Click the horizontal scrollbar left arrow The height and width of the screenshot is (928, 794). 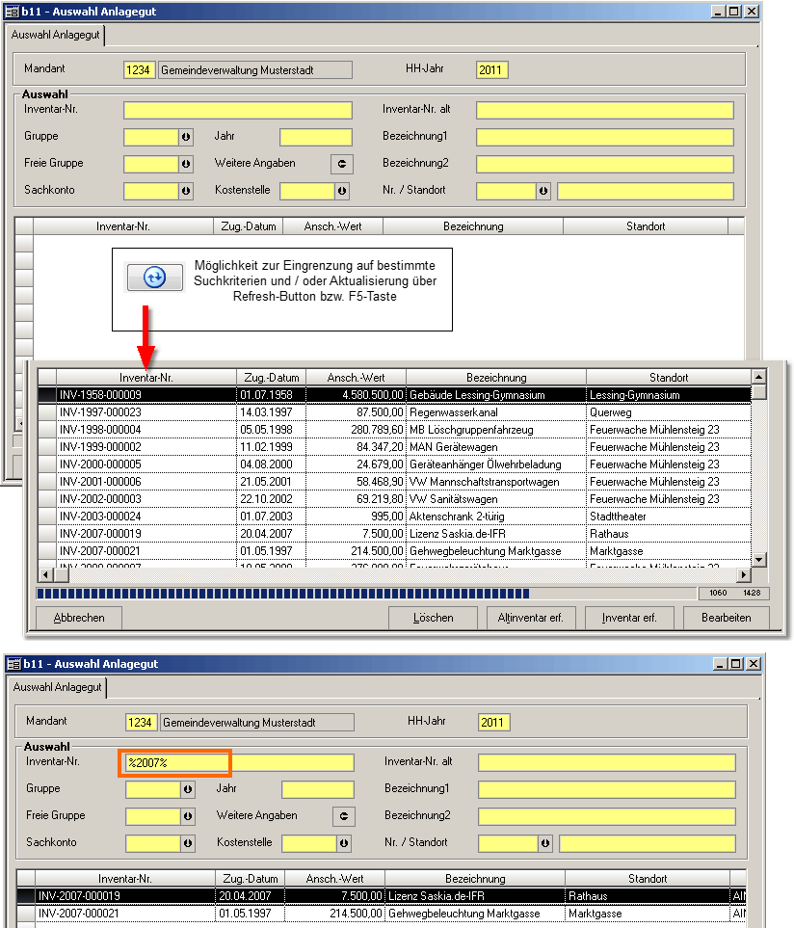click(x=45, y=574)
